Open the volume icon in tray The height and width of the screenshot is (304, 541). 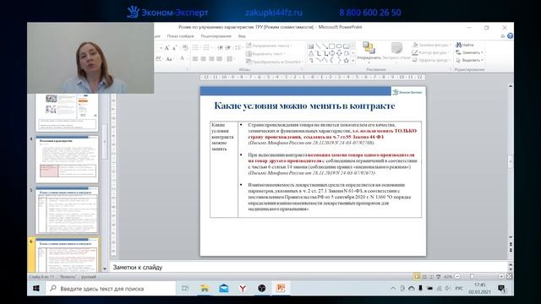(x=448, y=288)
